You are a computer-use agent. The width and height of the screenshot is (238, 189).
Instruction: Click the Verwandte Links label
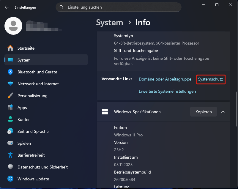117,79
